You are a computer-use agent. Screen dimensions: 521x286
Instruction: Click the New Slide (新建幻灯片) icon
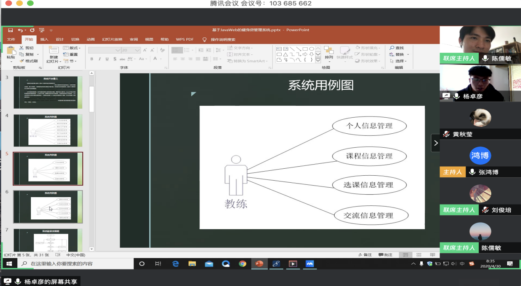pos(53,51)
